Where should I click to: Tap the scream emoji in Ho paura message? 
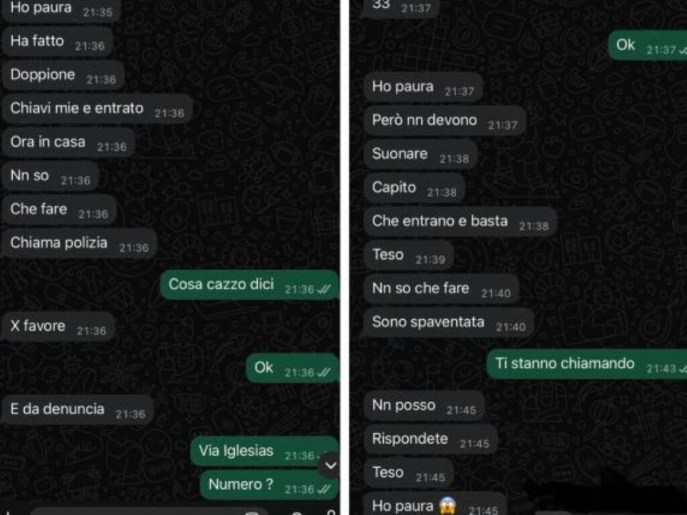point(447,506)
